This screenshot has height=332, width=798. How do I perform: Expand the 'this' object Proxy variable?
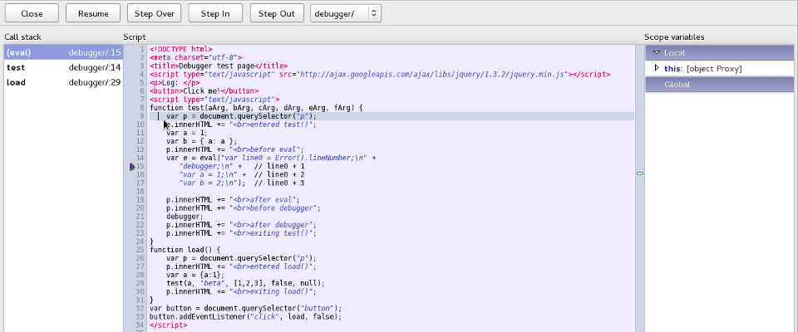pyautogui.click(x=657, y=68)
